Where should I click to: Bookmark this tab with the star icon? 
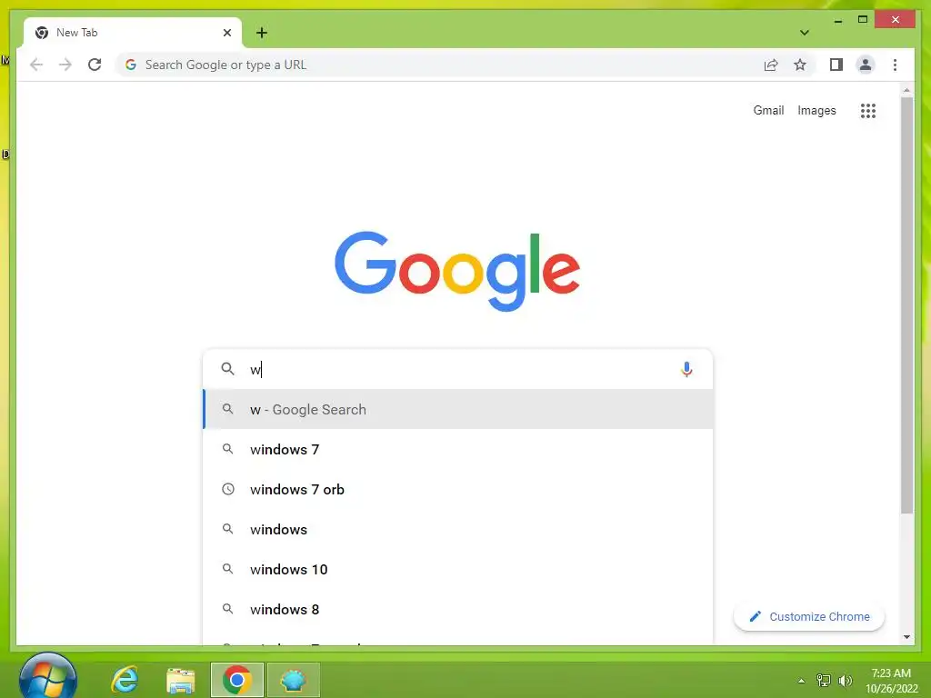800,65
